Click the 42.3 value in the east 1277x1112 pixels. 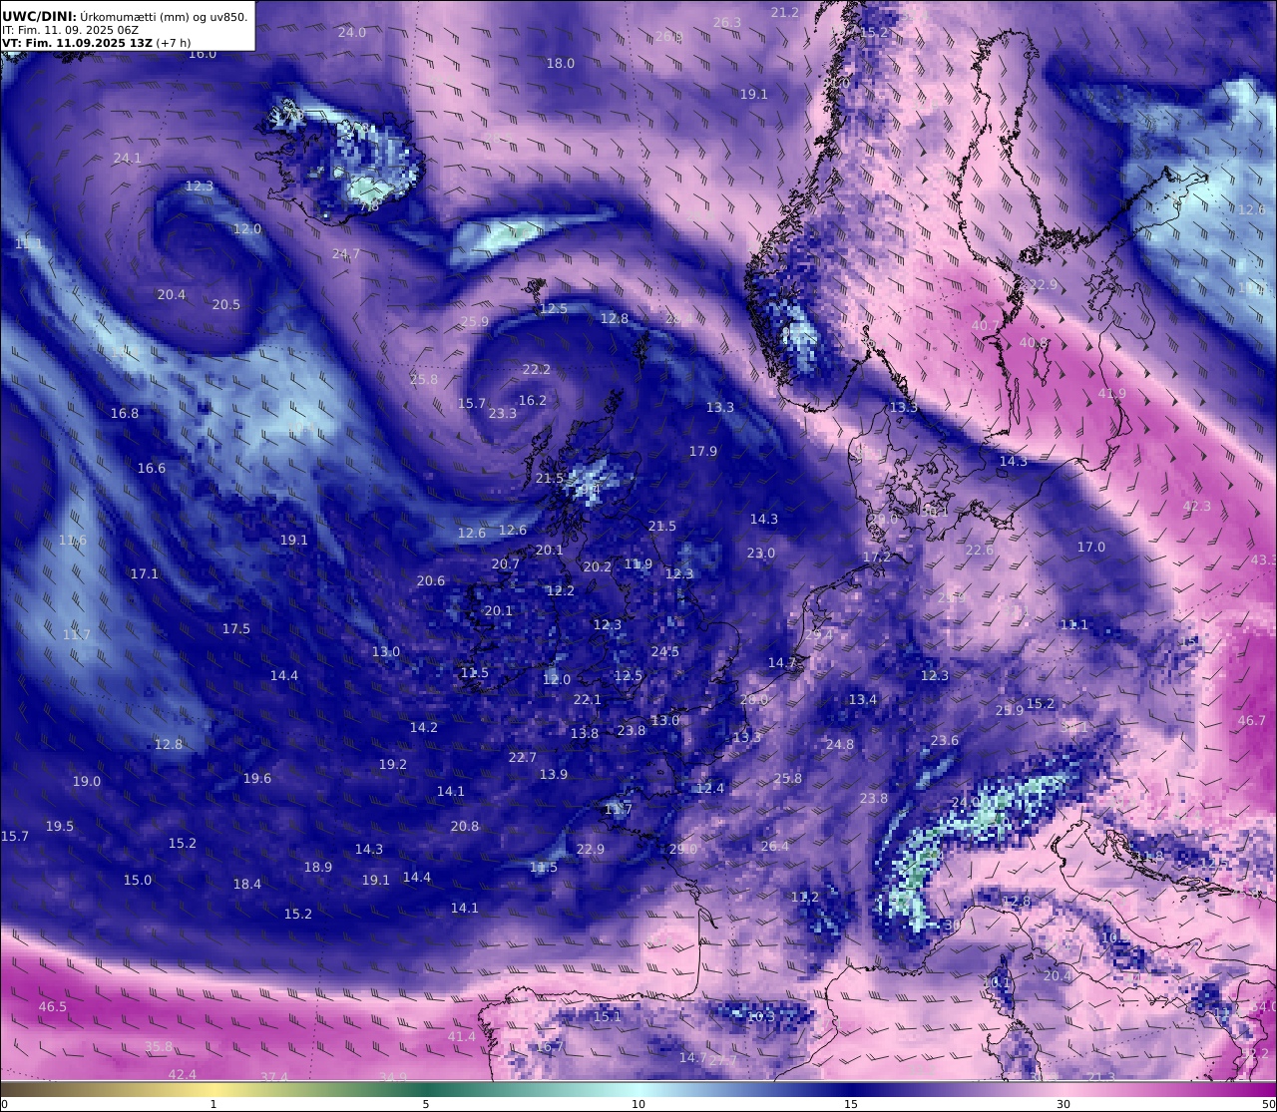point(1197,506)
